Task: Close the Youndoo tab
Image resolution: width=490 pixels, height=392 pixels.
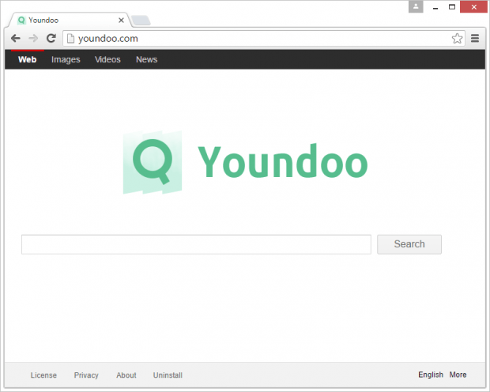Action: [121, 21]
